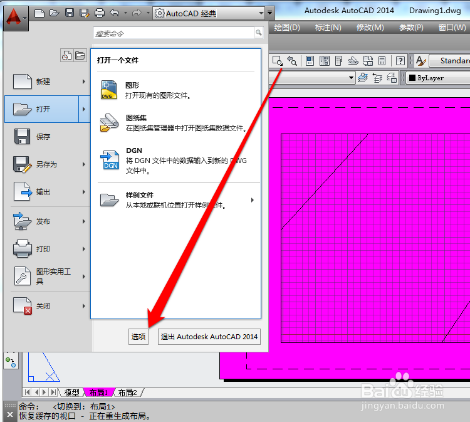This screenshot has width=470, height=422.
Task: Click the QuickCalc calculator toolbar icon
Action: pyautogui.click(x=382, y=61)
